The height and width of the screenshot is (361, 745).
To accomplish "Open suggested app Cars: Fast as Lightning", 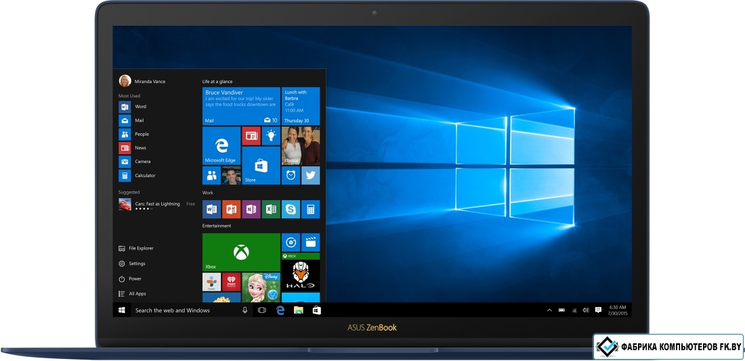I will pyautogui.click(x=157, y=204).
